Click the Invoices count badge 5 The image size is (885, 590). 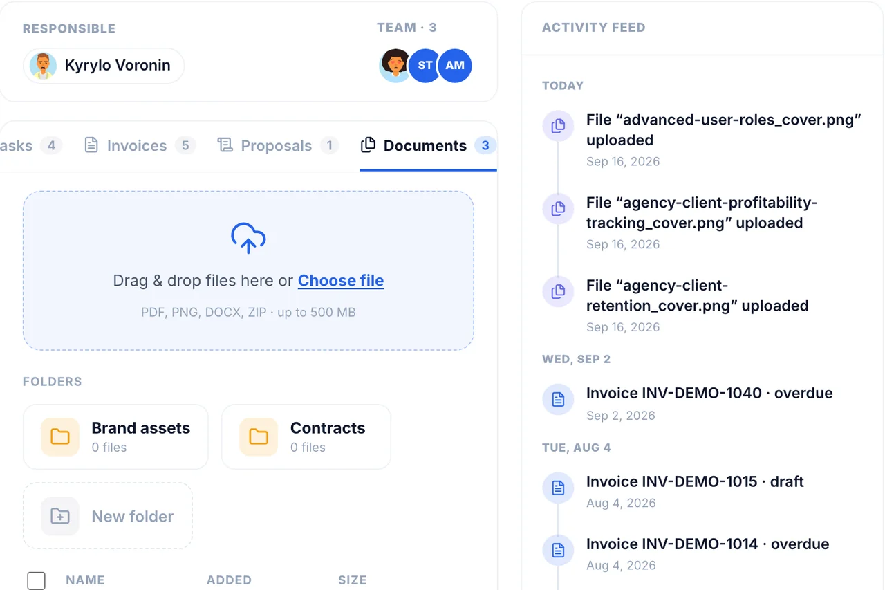tap(185, 145)
